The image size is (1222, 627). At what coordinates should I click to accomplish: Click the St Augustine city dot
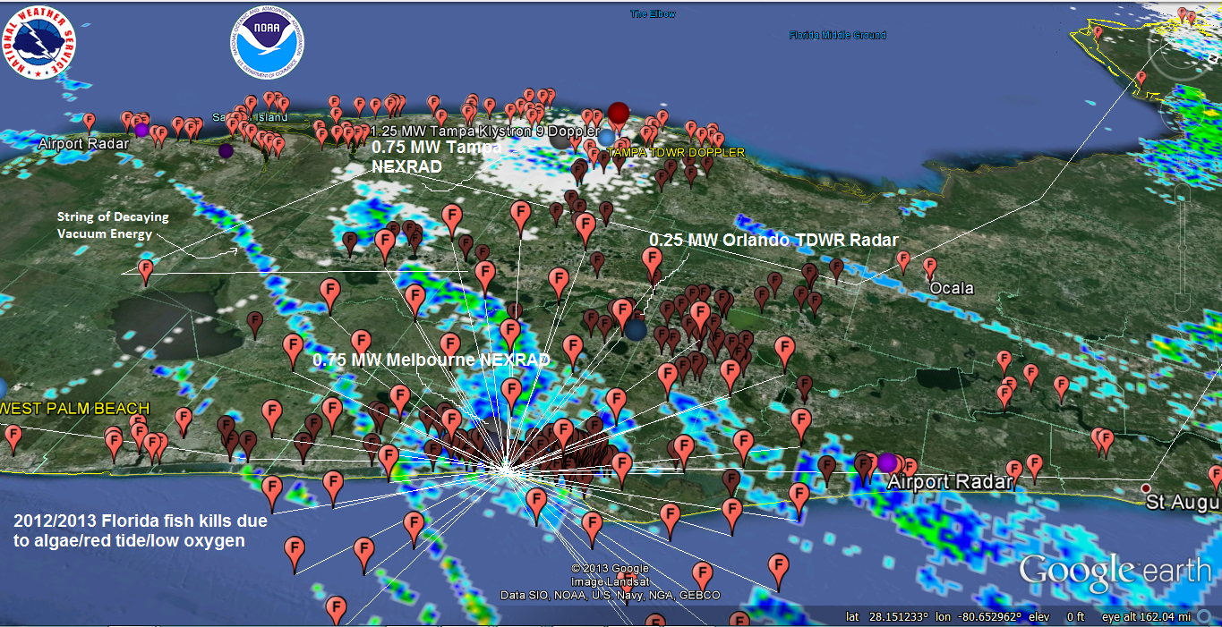(1146, 487)
